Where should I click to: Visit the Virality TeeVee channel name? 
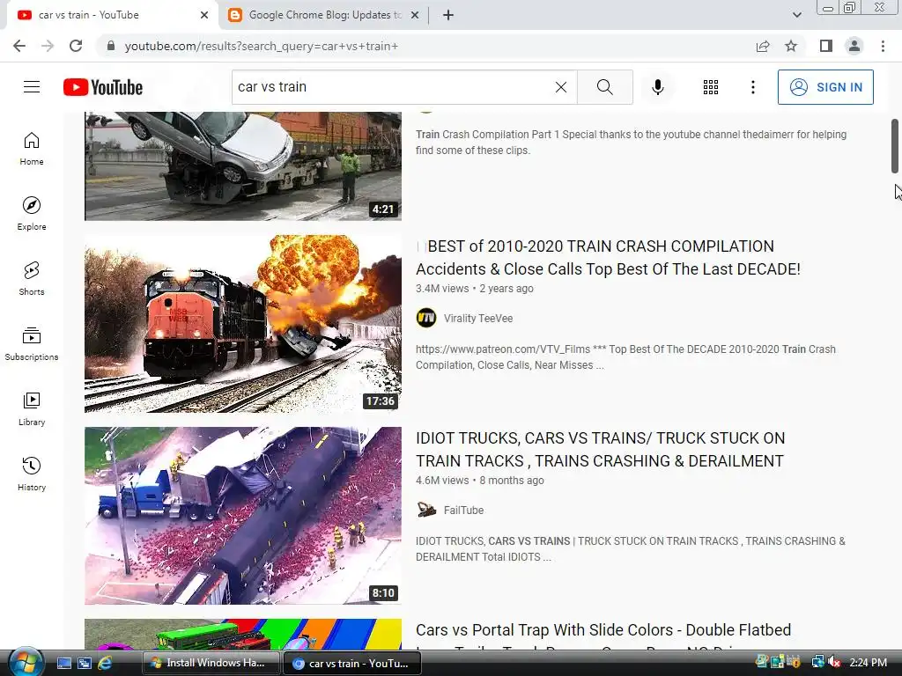478,318
